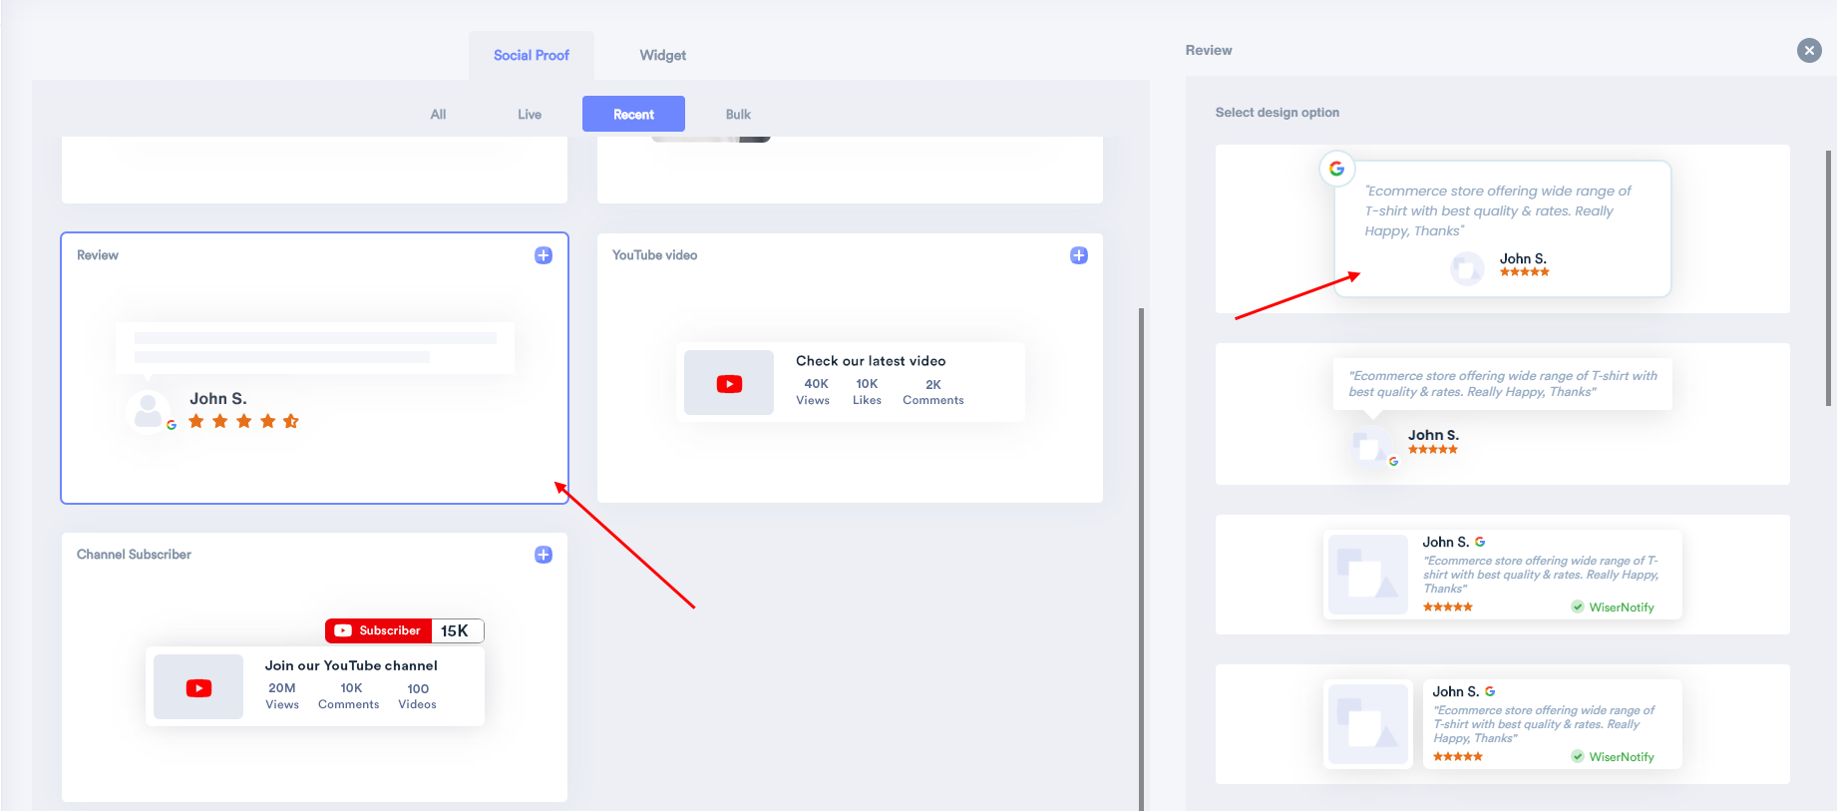Click the Google icon beside John S. in fourth design
1837x811 pixels.
point(1490,691)
